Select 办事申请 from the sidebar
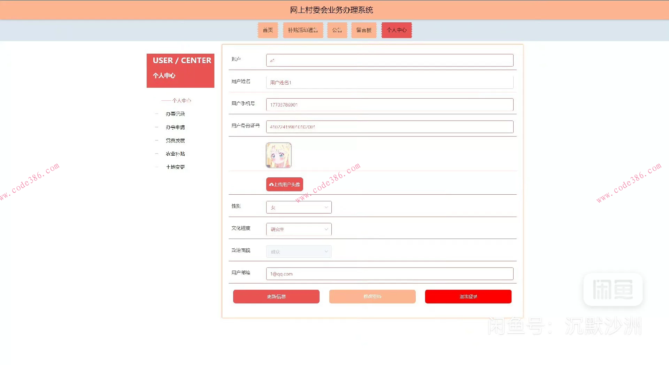This screenshot has height=365, width=669. pos(175,127)
